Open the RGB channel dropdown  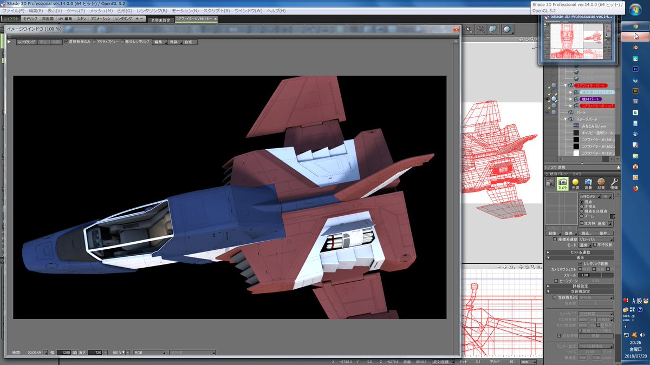click(149, 352)
